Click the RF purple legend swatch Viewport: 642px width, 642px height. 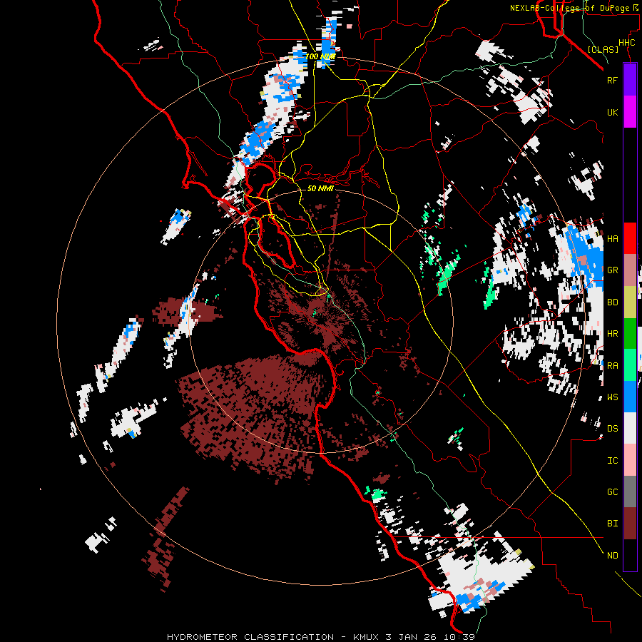tap(630, 79)
